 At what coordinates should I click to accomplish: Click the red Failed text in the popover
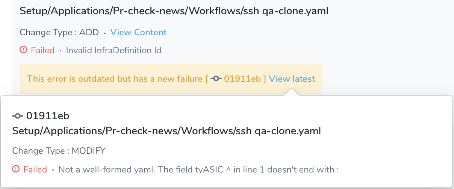point(35,169)
